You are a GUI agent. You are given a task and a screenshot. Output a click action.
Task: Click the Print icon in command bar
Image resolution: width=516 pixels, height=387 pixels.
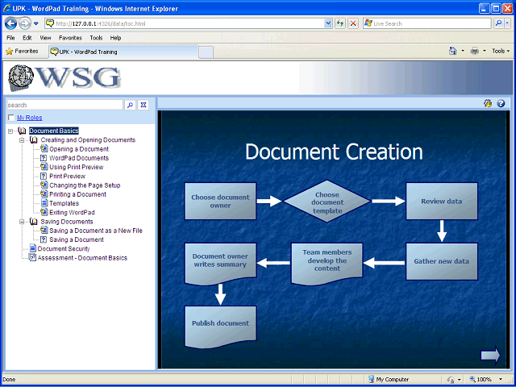click(x=475, y=51)
